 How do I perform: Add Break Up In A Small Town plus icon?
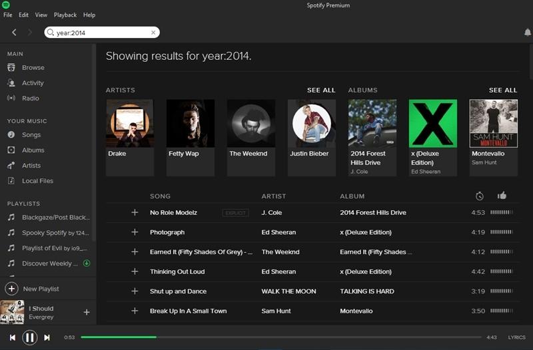135,311
